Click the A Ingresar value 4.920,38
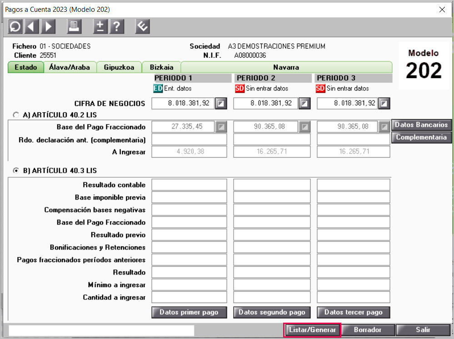This screenshot has width=454, height=339. (190, 152)
